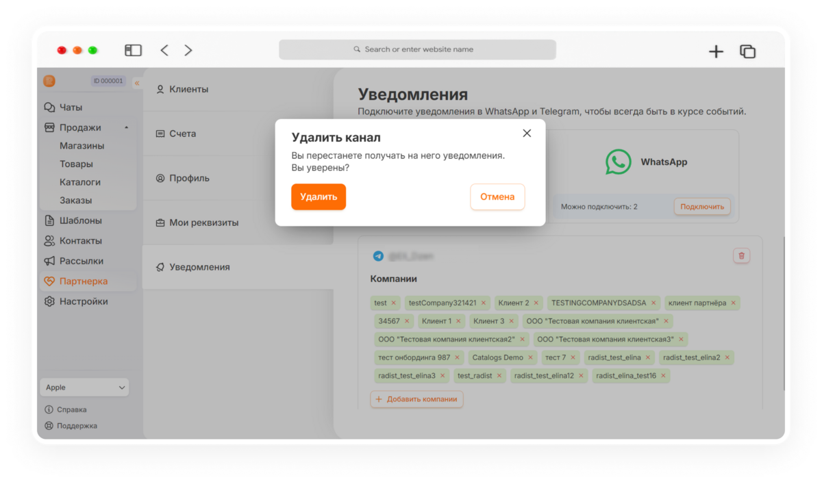Click the Партнерка heart handshake icon
The height and width of the screenshot is (482, 822).
49,281
